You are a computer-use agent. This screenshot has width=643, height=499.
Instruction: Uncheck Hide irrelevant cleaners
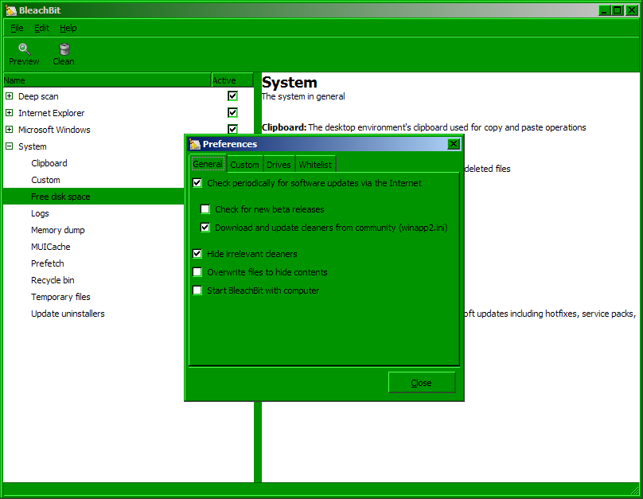(x=197, y=254)
